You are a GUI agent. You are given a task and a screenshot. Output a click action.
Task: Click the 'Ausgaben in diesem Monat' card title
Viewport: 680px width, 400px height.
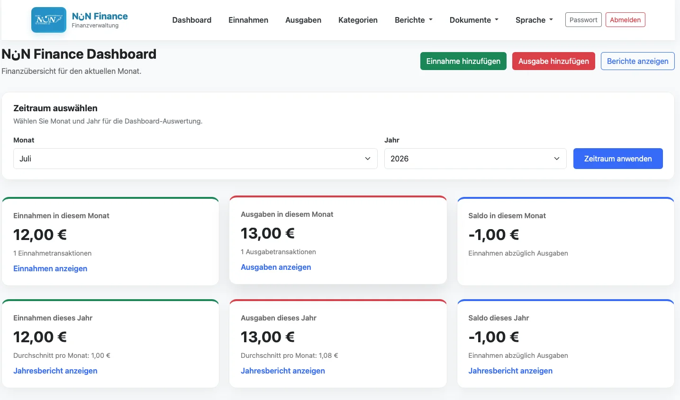(x=287, y=214)
